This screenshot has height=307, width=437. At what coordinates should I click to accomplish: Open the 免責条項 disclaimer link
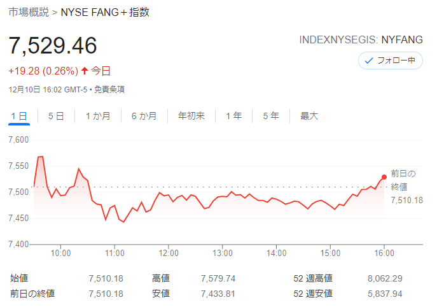click(109, 90)
